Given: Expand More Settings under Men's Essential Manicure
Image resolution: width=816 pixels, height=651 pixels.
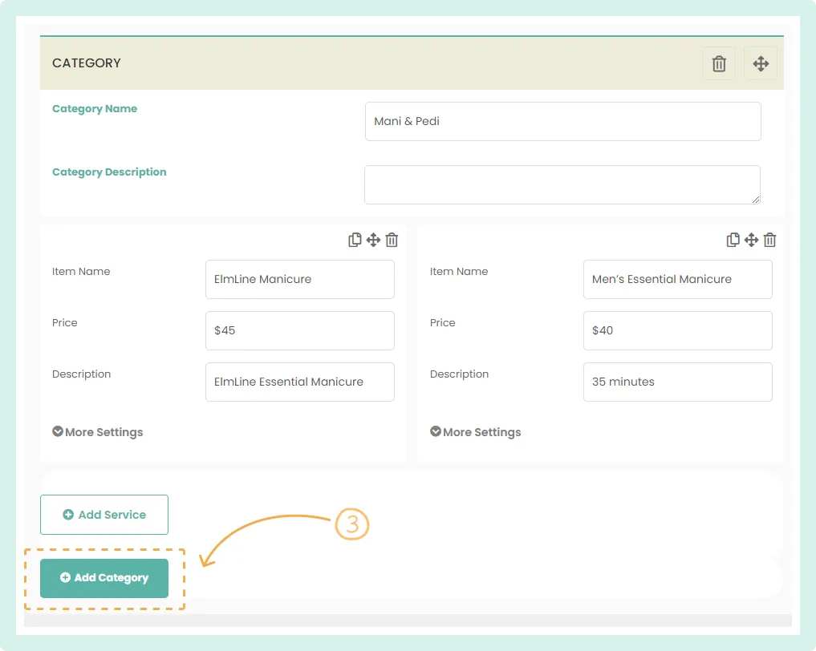Looking at the screenshot, I should 475,432.
